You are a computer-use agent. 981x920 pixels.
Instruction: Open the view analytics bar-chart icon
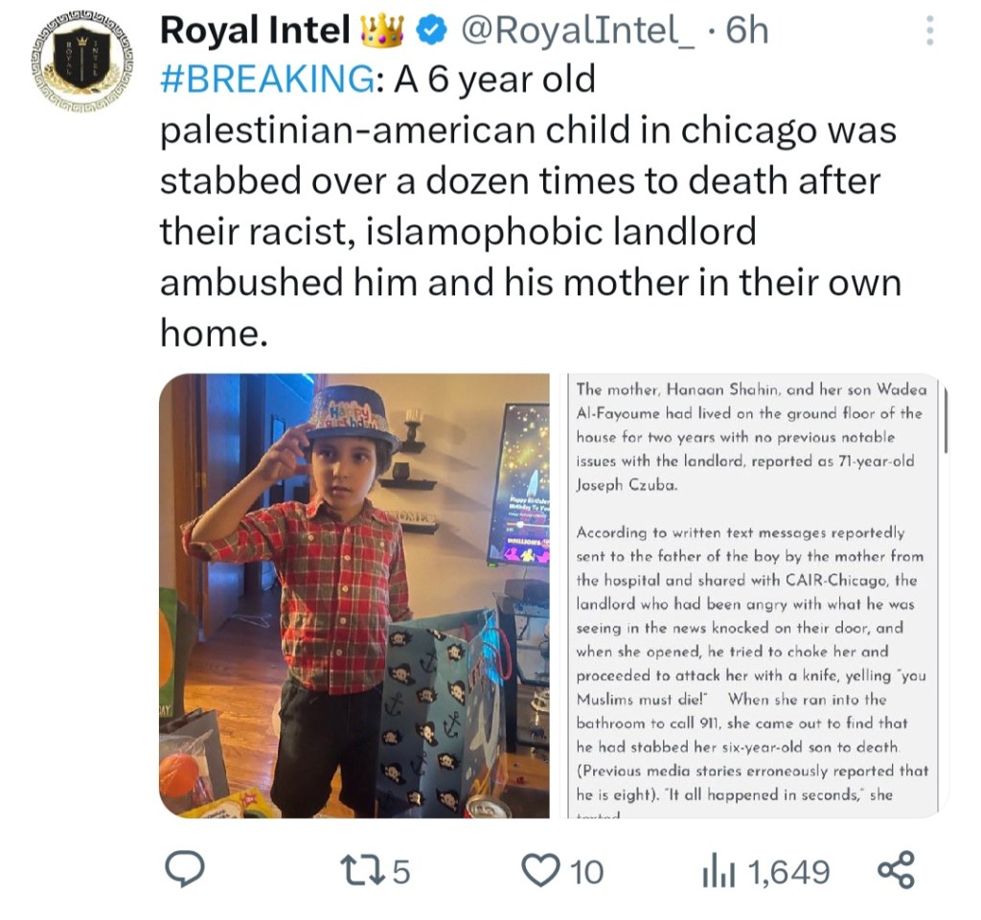718,870
